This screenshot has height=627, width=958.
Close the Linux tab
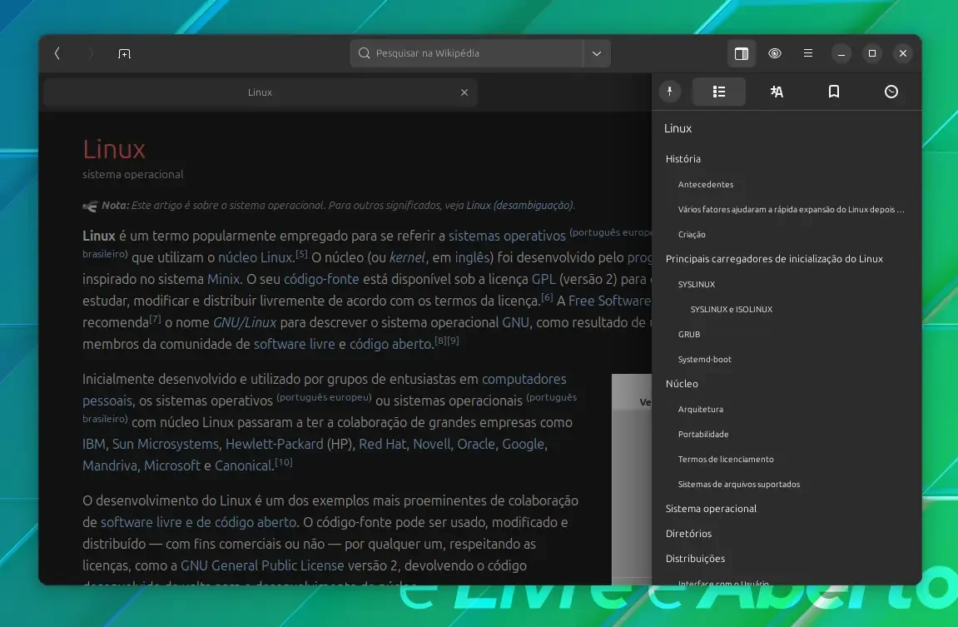click(x=464, y=92)
